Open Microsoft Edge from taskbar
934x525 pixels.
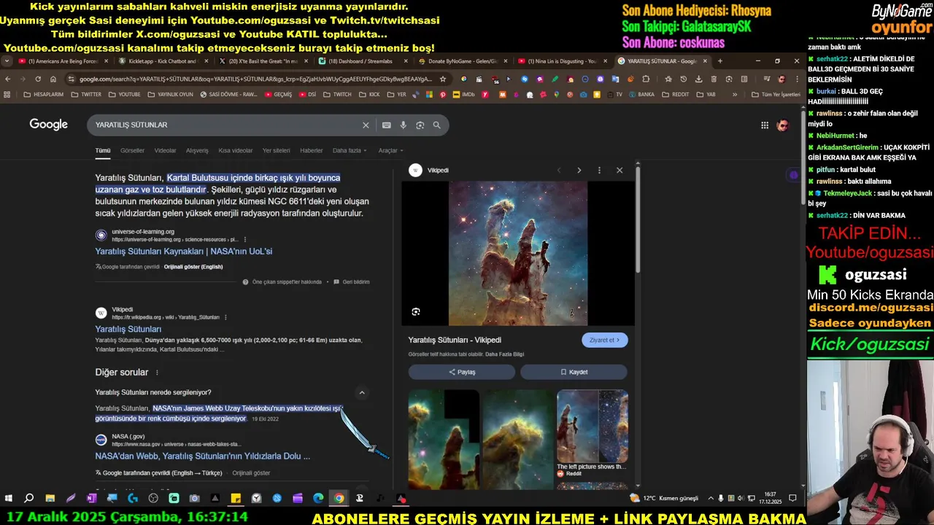pos(318,499)
